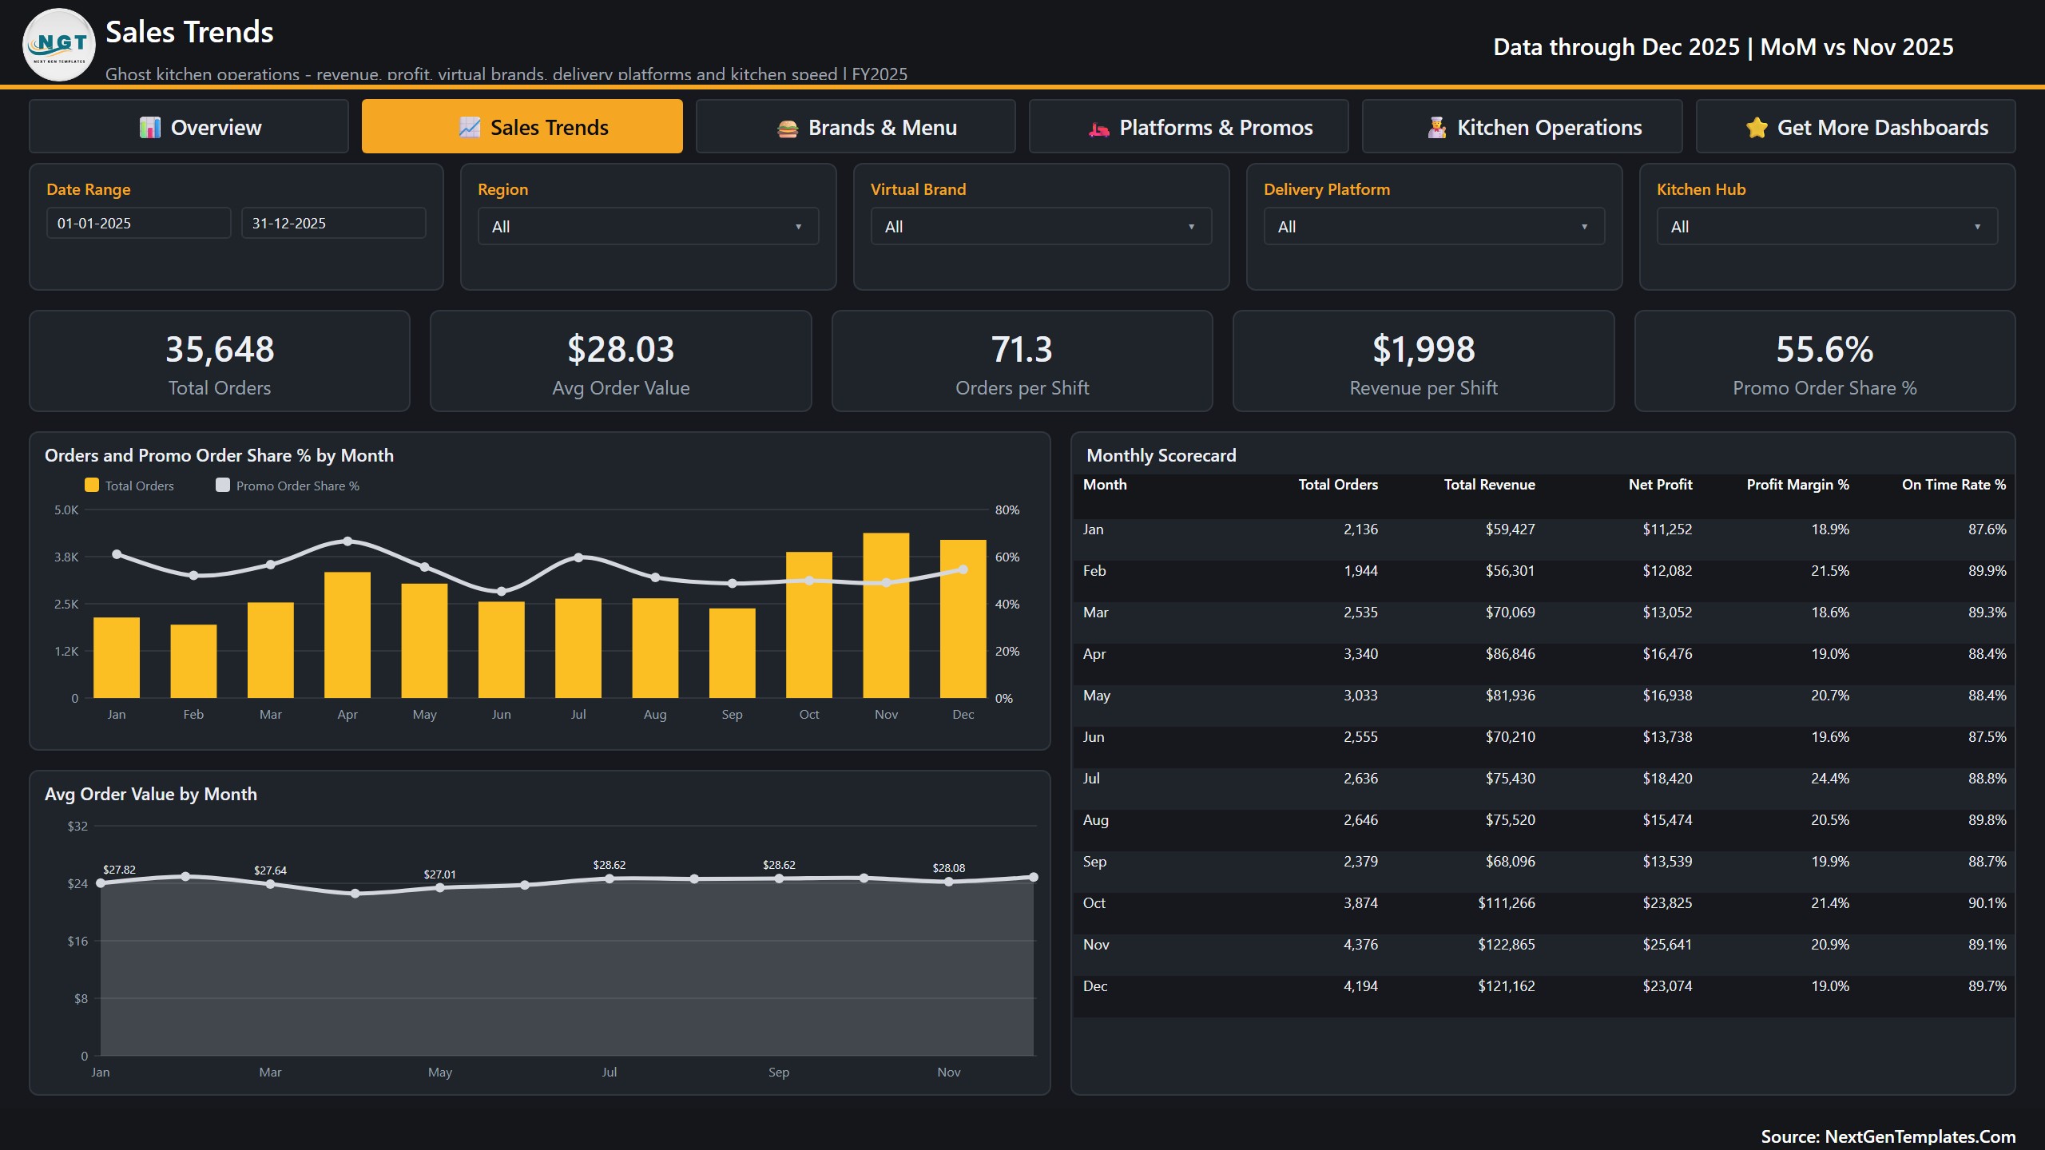The image size is (2045, 1150).
Task: Open Get More Dashboards tab
Action: [1856, 126]
